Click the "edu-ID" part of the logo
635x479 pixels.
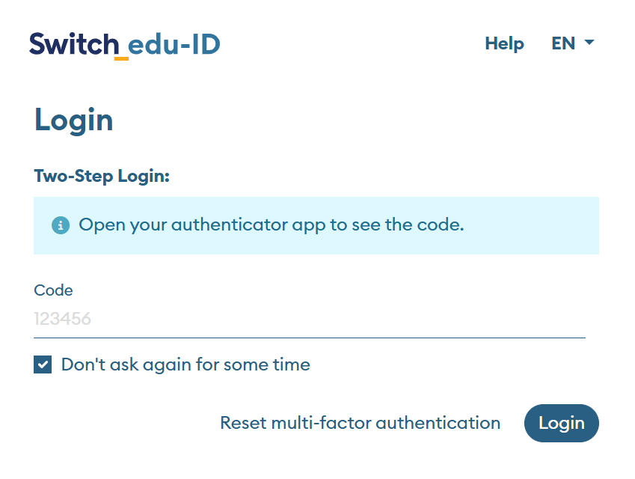point(174,45)
